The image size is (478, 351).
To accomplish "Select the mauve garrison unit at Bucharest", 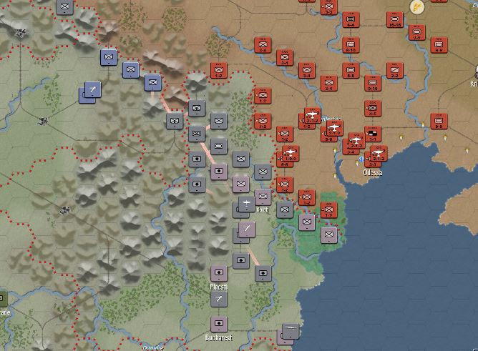I will pos(219,324).
